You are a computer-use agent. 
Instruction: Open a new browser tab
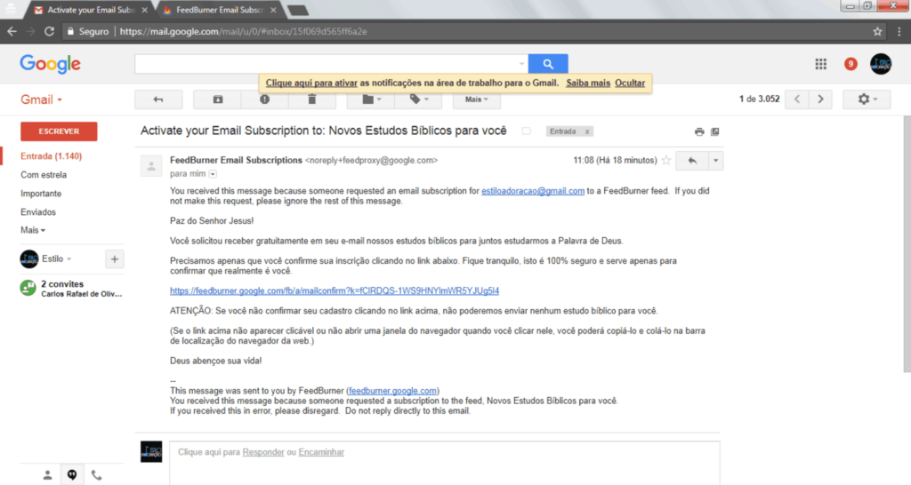[x=297, y=11]
